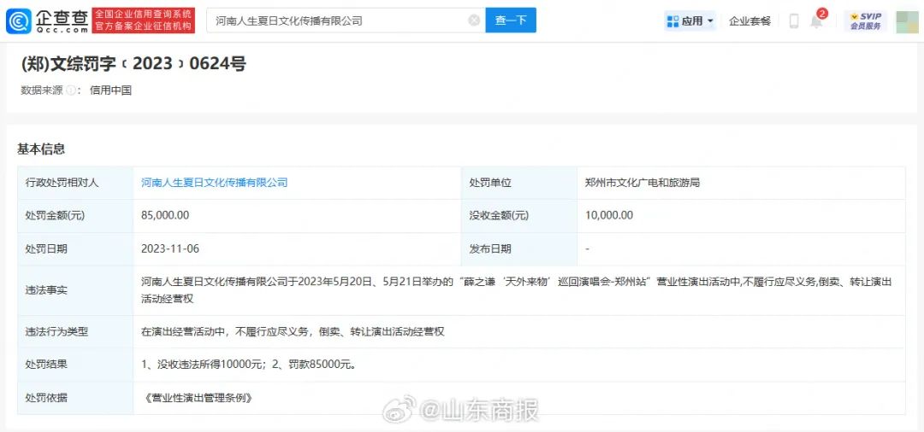The height and width of the screenshot is (432, 924).
Task: Click the 查一下 search button
Action: click(510, 20)
